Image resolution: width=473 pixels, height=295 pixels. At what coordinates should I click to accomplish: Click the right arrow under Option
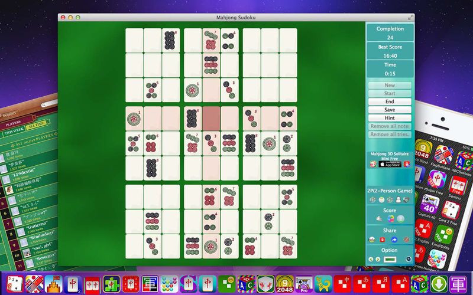pyautogui.click(x=378, y=259)
